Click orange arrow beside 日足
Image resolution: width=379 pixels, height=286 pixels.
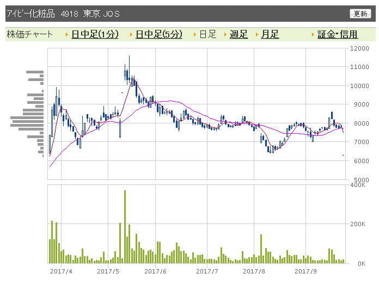pyautogui.click(x=195, y=34)
